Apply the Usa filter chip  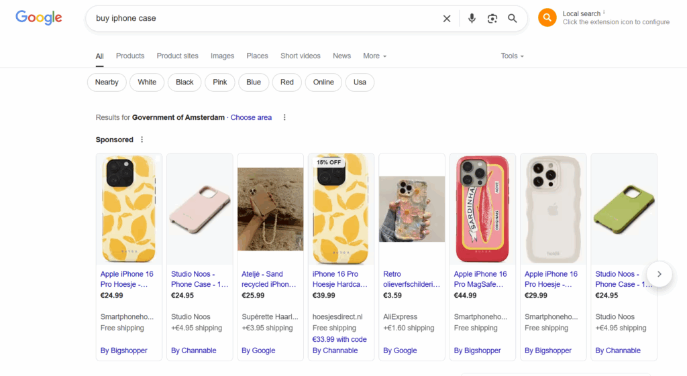pyautogui.click(x=360, y=82)
